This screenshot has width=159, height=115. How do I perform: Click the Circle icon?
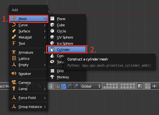[52, 31]
